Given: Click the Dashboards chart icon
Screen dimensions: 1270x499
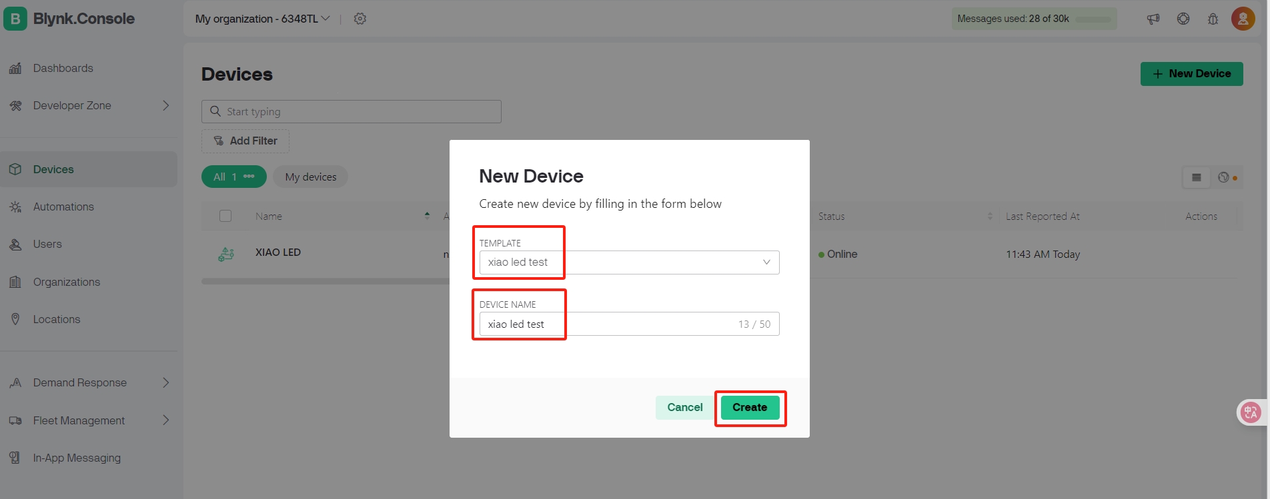Looking at the screenshot, I should pyautogui.click(x=15, y=68).
